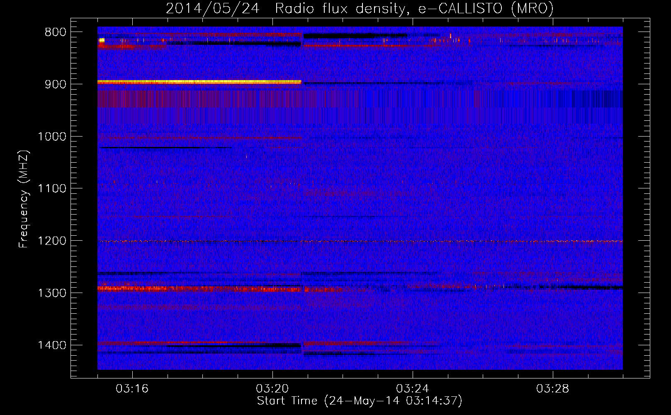
Task: Click the 'Frequency (MHZ)' axis label
Action: click(x=24, y=199)
